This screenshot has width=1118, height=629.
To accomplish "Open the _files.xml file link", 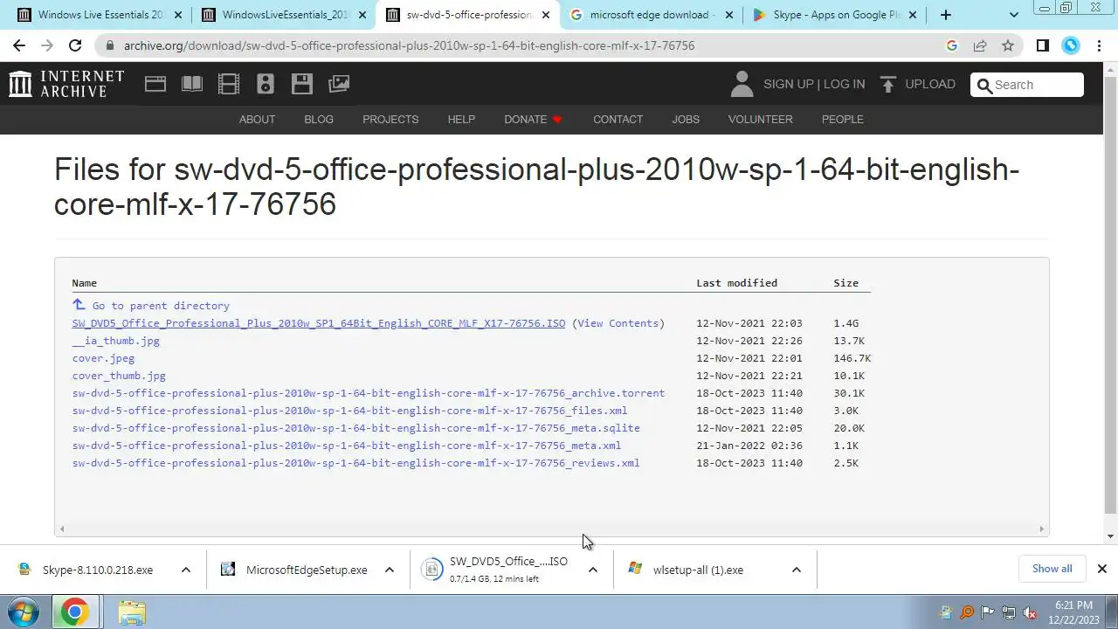I will 349,411.
